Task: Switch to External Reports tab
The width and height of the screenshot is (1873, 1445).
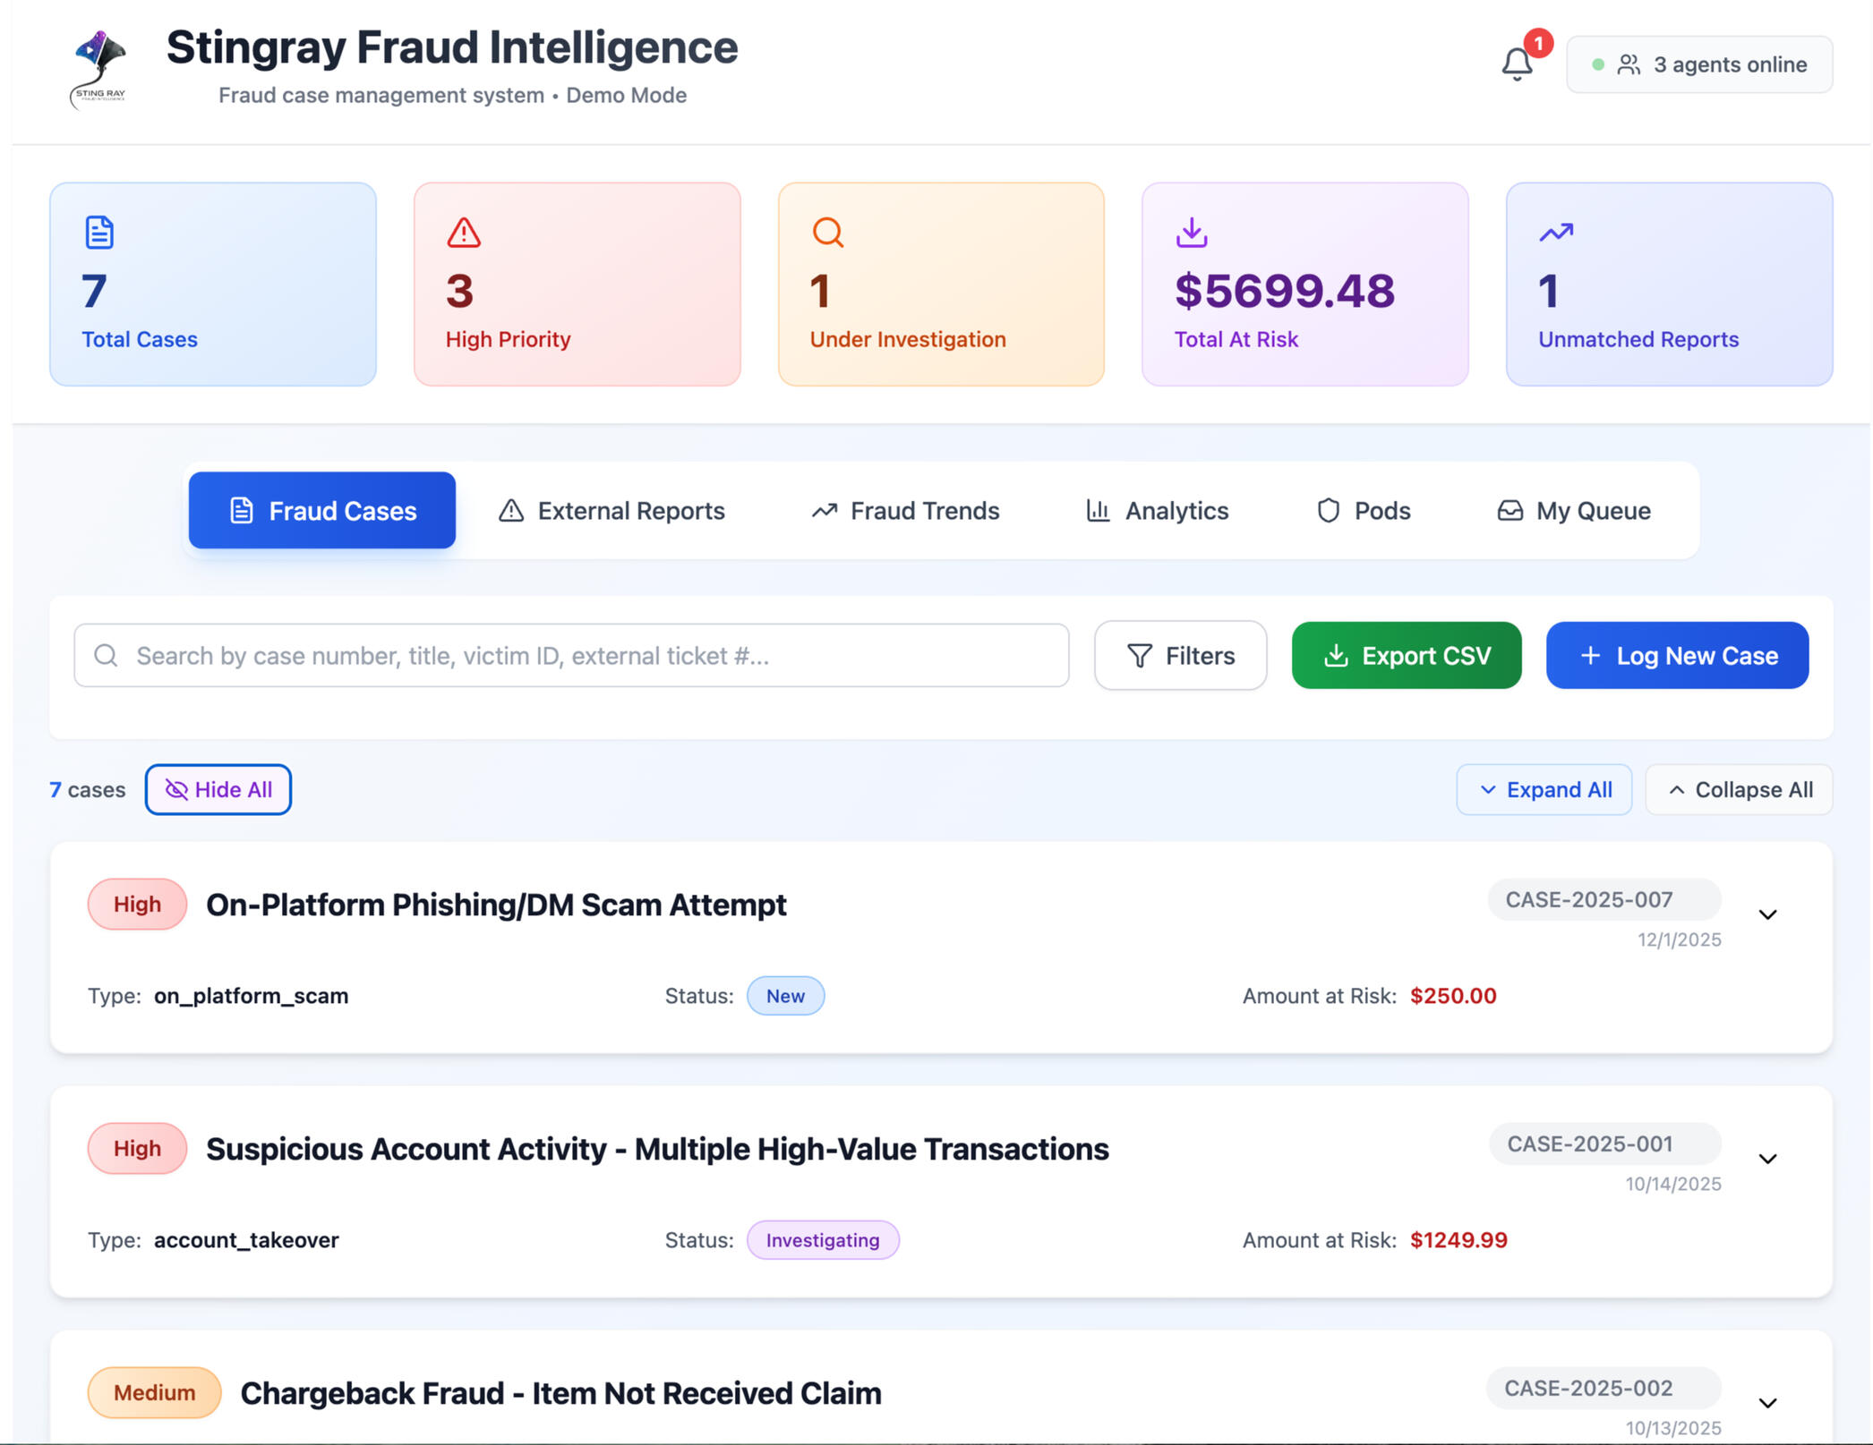Action: pos(612,511)
